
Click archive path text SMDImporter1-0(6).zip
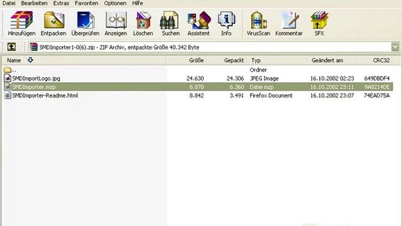click(x=67, y=48)
